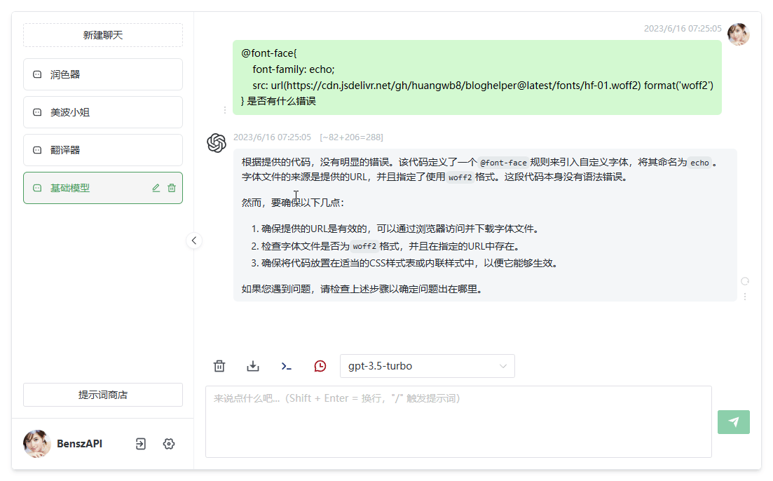Open options dots beside user message
Viewport: 773px width, 481px height.
tap(225, 109)
